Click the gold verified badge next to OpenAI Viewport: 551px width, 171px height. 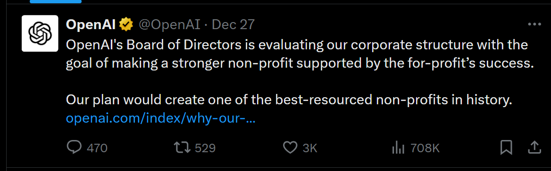click(x=126, y=24)
